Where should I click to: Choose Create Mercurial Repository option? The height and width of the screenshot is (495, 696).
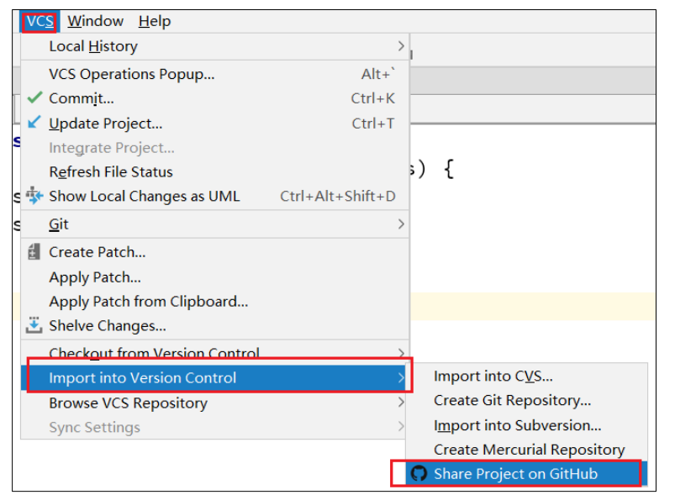[x=526, y=450]
